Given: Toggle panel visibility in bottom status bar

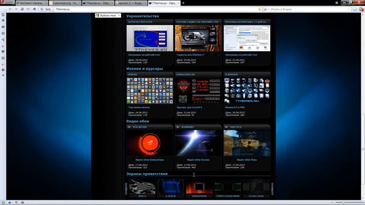Looking at the screenshot, I should (3, 203).
